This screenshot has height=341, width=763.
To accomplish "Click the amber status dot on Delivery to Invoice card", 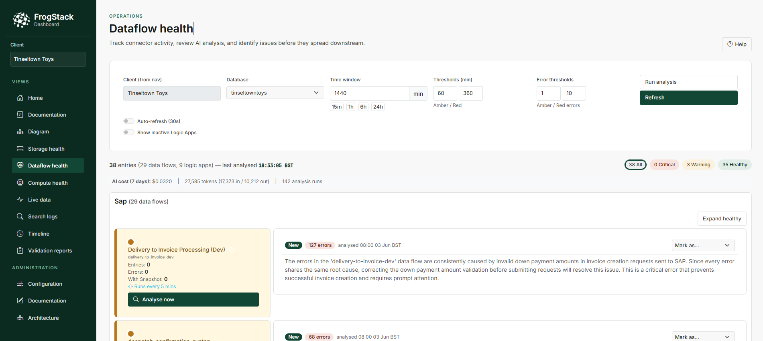I will tap(131, 242).
